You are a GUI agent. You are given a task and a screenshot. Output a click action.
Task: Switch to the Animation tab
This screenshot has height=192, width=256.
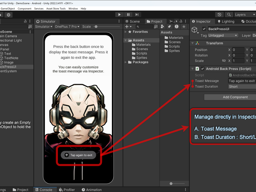[x=92, y=190]
